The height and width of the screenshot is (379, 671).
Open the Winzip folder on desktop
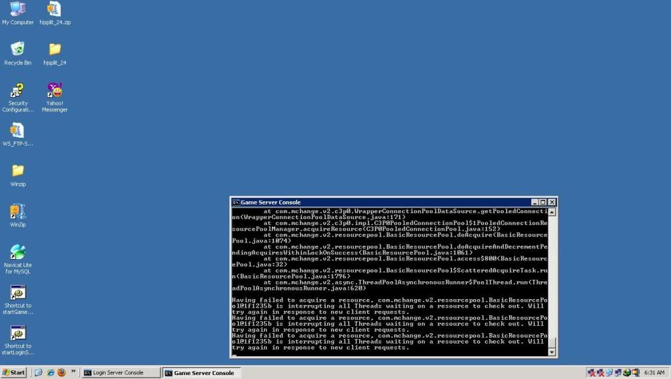(18, 171)
